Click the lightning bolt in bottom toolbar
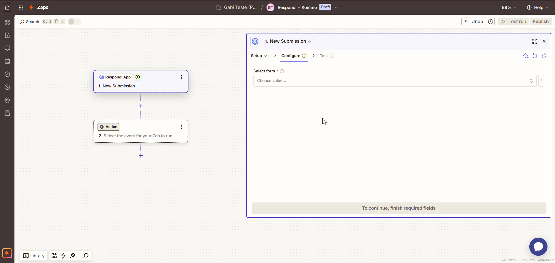 click(63, 256)
